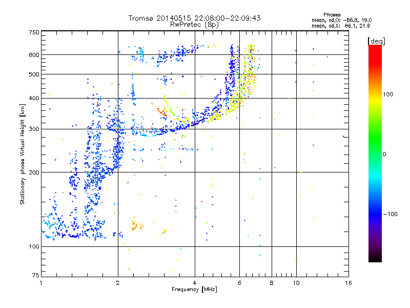Click the '-100' colorbar tick label
410x308 pixels.
(390, 214)
